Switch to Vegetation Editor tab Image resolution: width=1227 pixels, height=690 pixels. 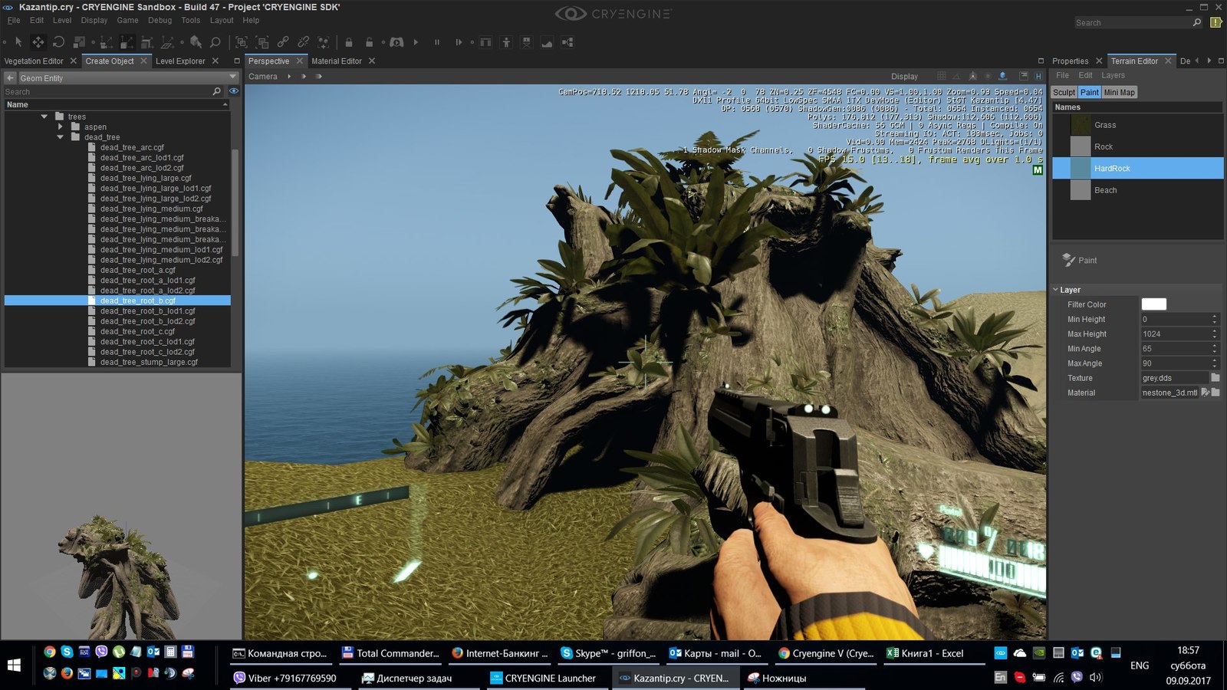tap(34, 61)
